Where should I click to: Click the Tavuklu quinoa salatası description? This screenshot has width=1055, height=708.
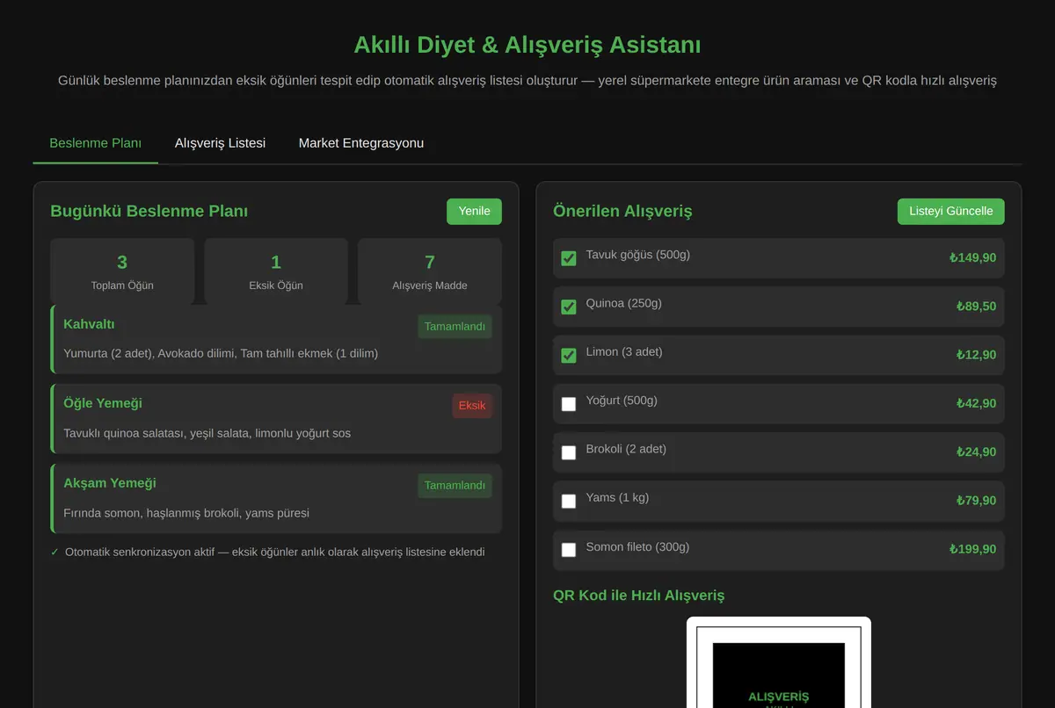pos(207,433)
